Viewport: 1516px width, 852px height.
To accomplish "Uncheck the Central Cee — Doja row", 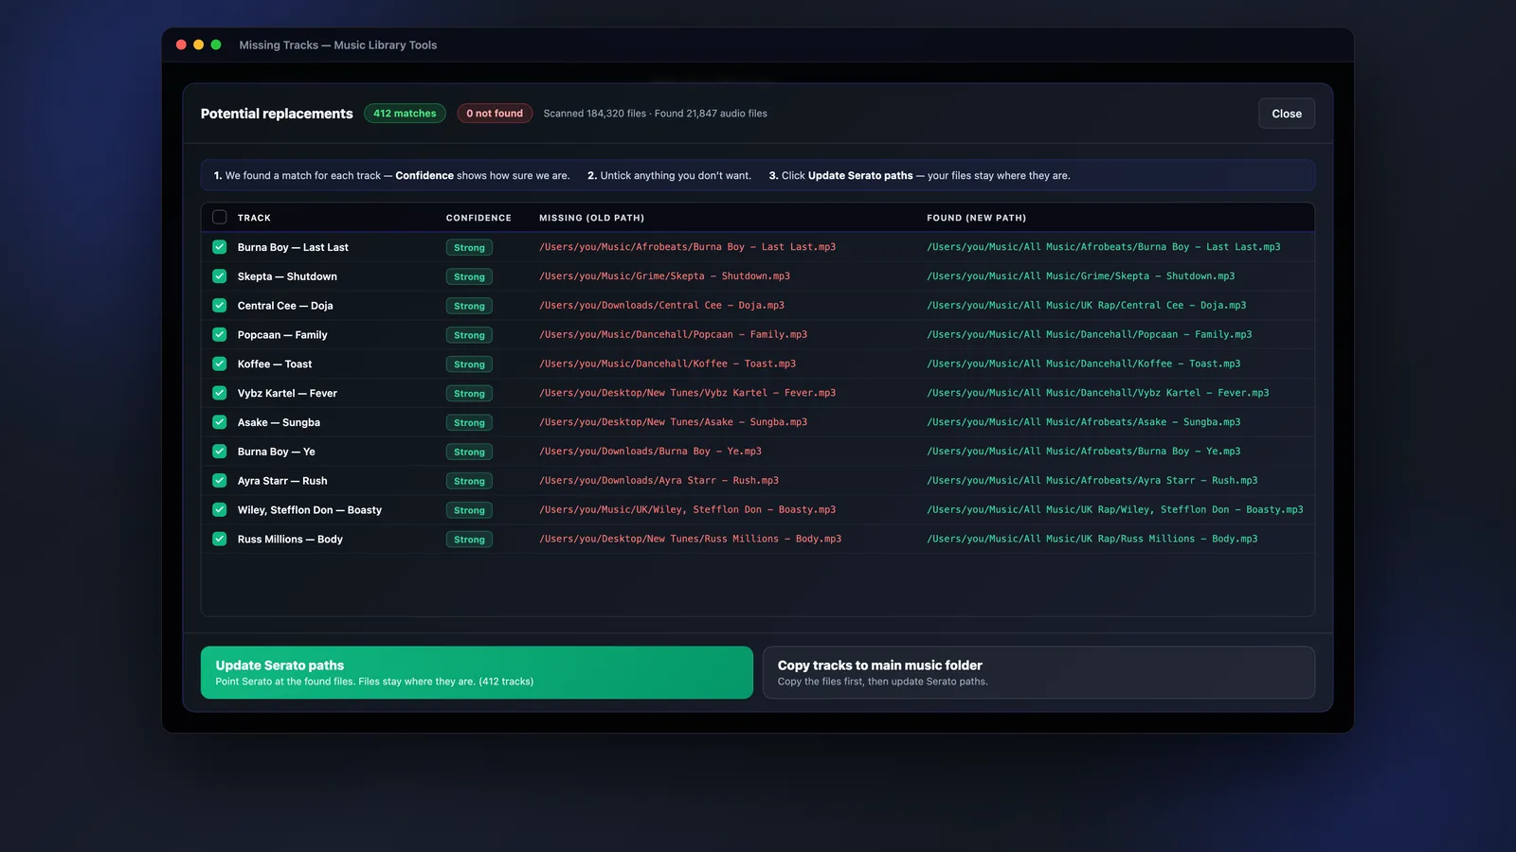I will pos(220,306).
